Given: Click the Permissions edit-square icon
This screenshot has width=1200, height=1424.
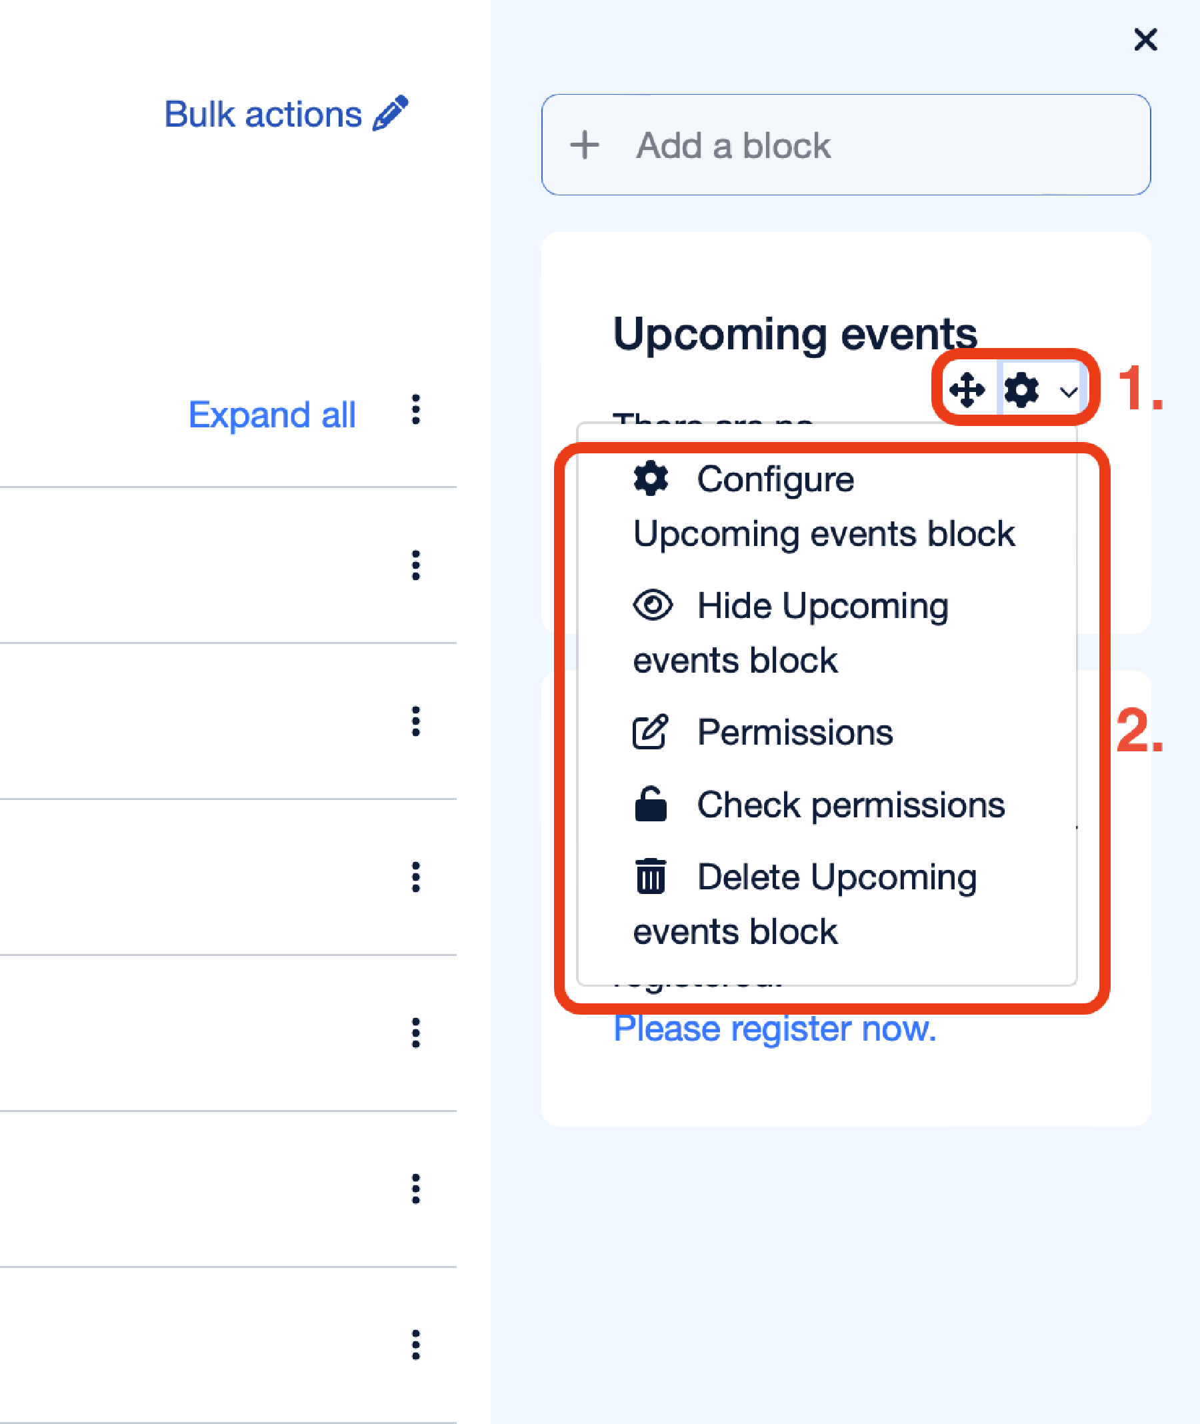Looking at the screenshot, I should click(651, 732).
